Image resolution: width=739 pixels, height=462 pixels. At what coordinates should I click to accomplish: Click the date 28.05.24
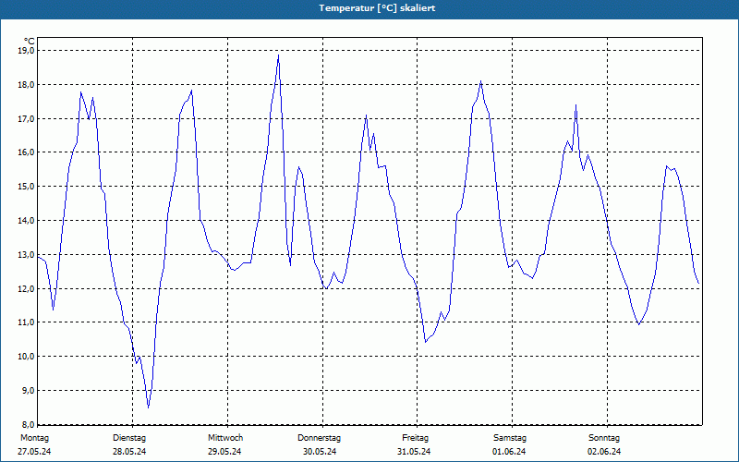[129, 452]
